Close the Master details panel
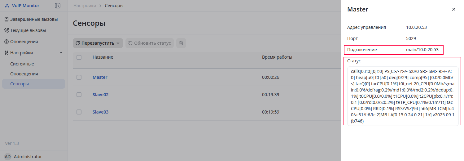This screenshot has height=161, width=464. pyautogui.click(x=454, y=9)
